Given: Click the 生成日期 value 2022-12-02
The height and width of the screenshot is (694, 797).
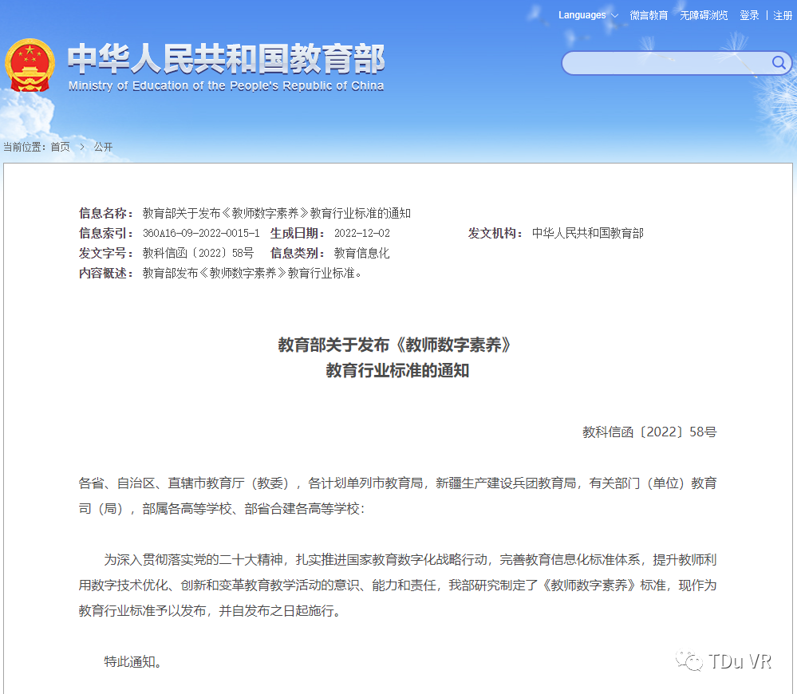Looking at the screenshot, I should pos(362,233).
